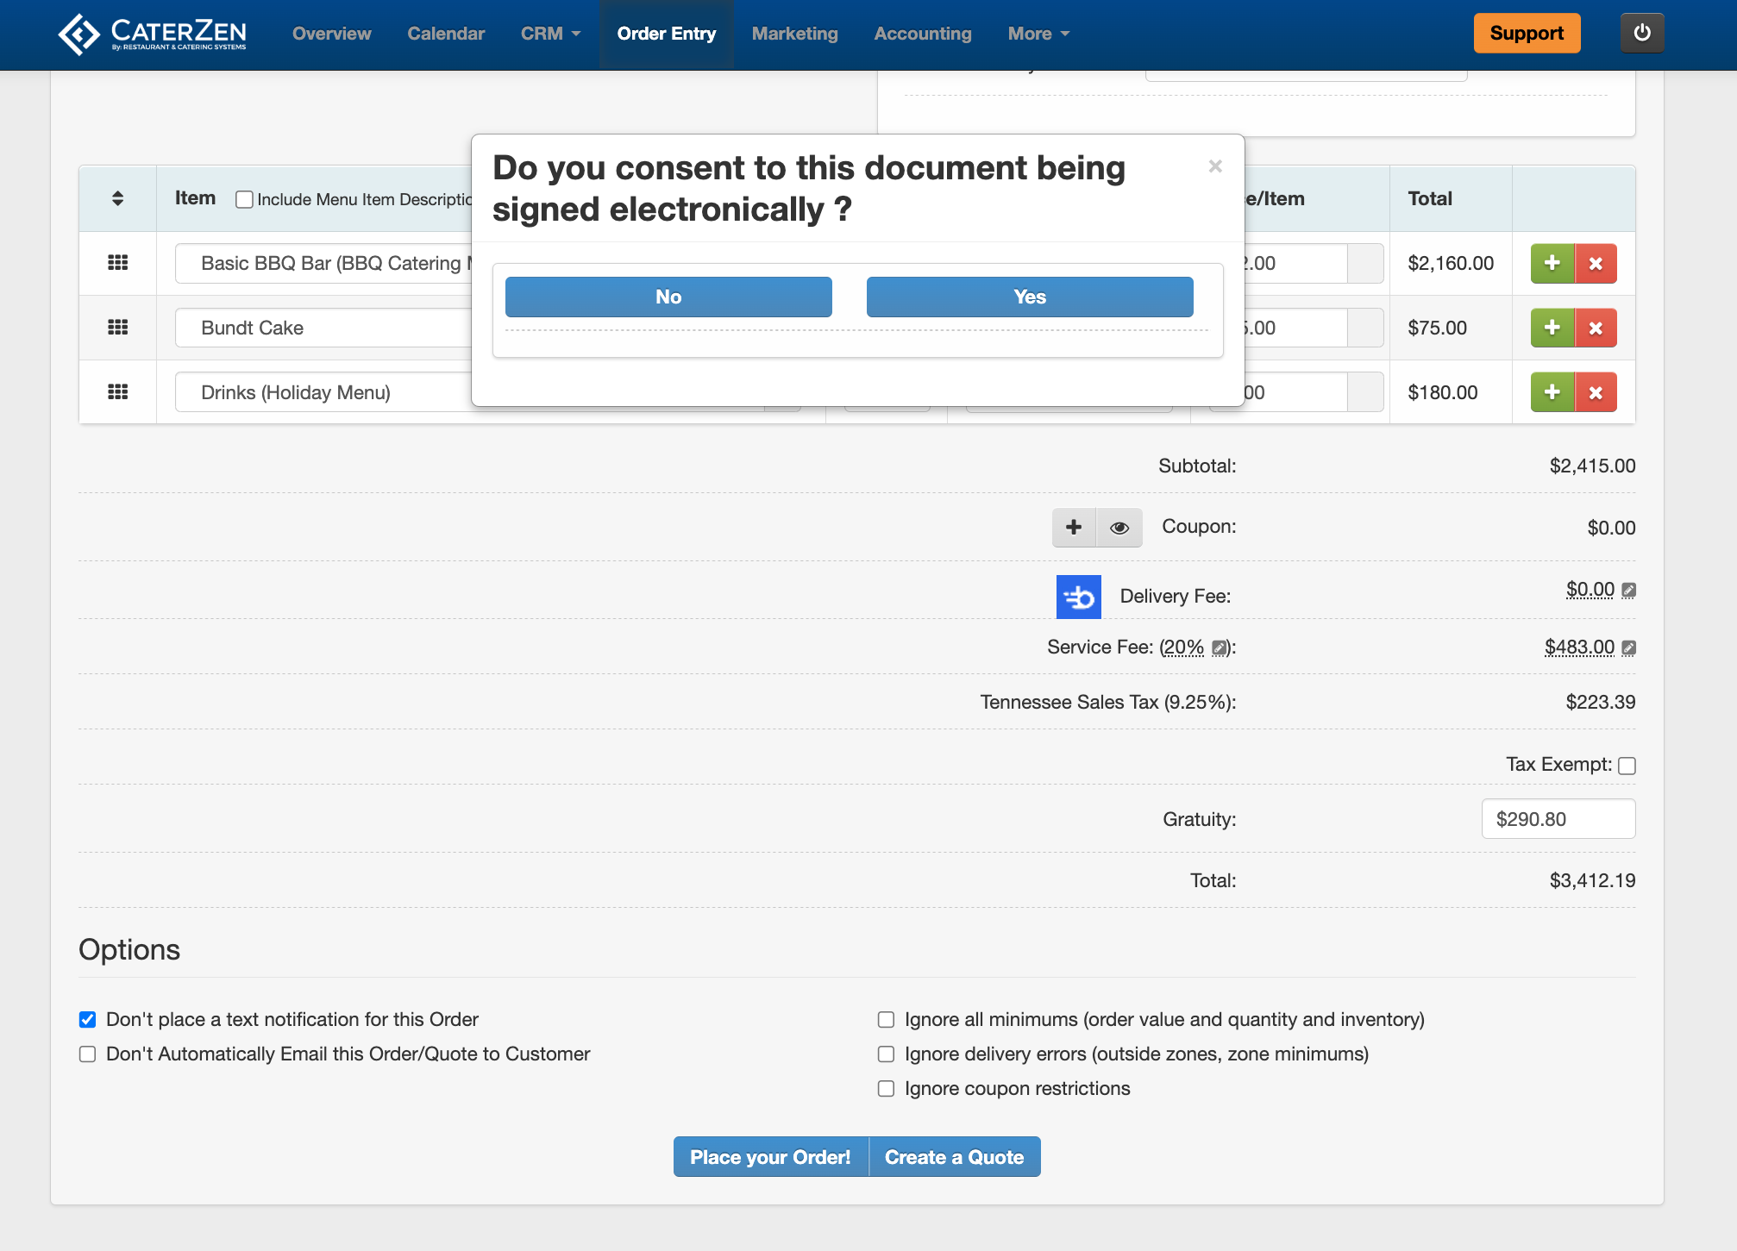Viewport: 1737px width, 1251px height.
Task: Click the edit icon next to $483.00
Action: (1628, 647)
